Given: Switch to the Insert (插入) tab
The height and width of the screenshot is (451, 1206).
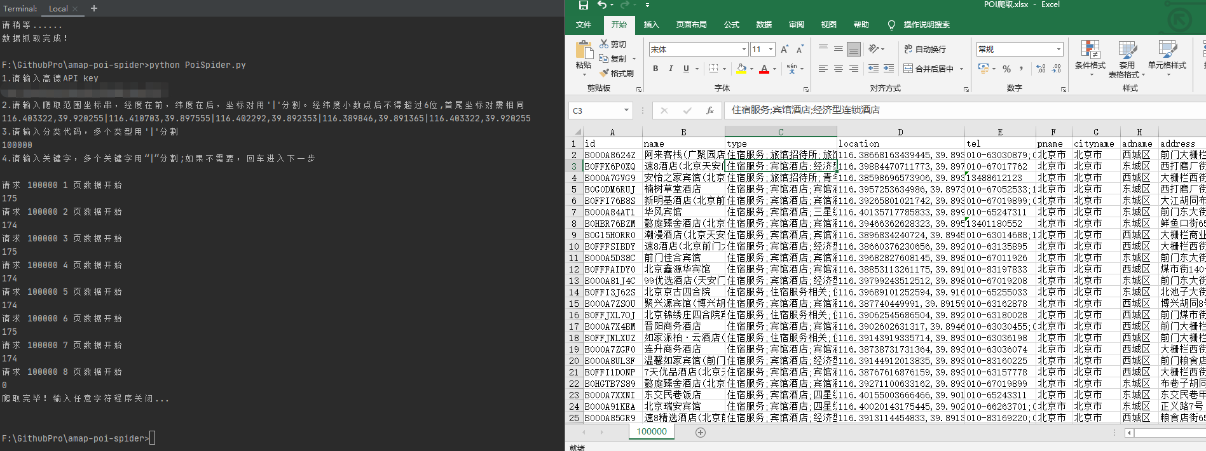Looking at the screenshot, I should point(651,25).
